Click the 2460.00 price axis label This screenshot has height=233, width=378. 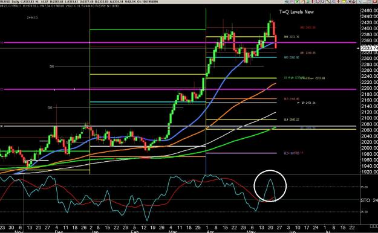[x=369, y=11]
